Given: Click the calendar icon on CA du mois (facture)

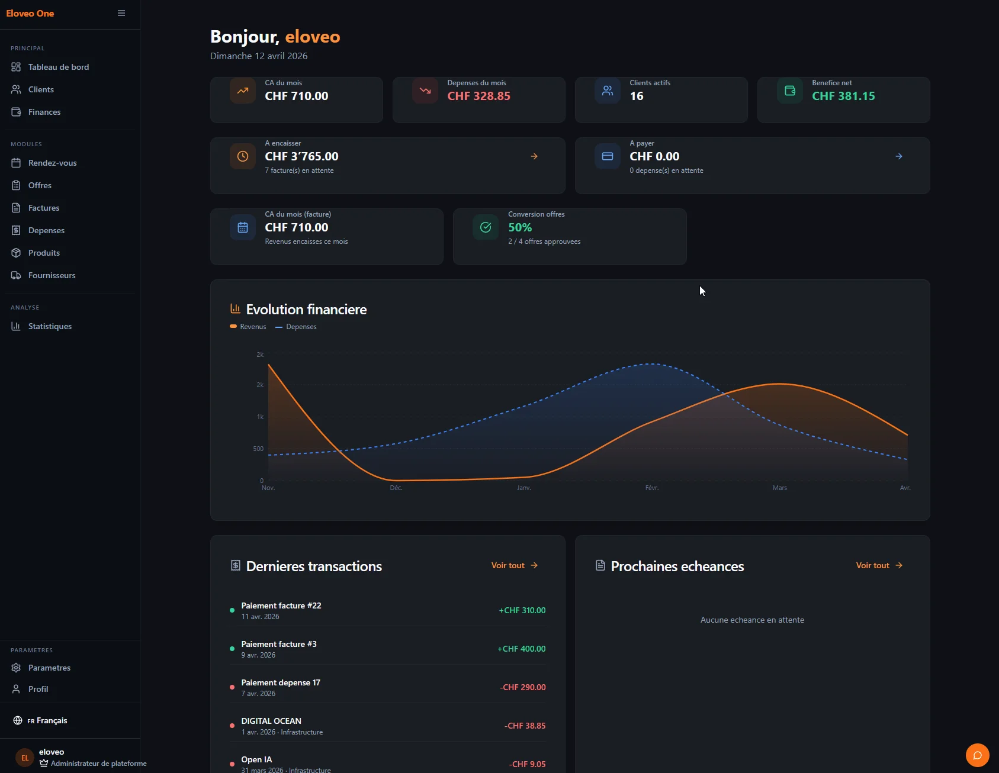Looking at the screenshot, I should 243,228.
